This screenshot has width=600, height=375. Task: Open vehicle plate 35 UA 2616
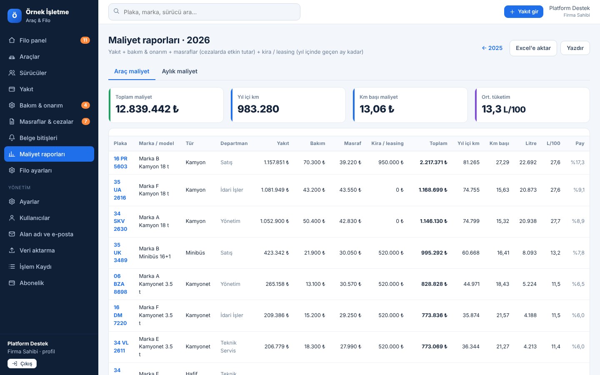(x=120, y=190)
